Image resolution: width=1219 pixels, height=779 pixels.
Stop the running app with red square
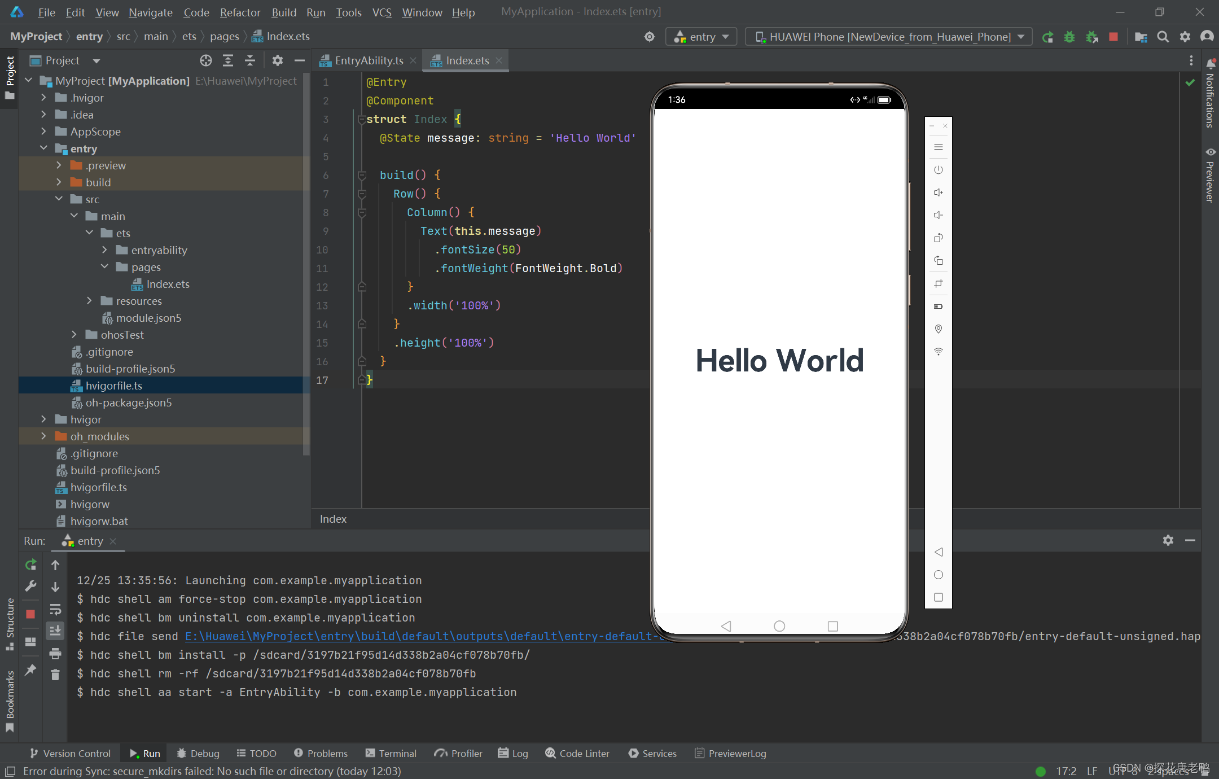tap(1113, 37)
